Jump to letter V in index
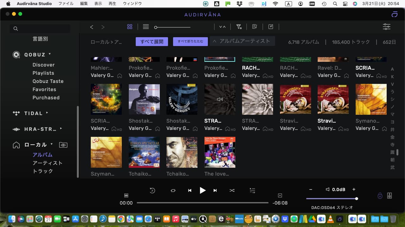The image size is (405, 227). click(x=392, y=84)
